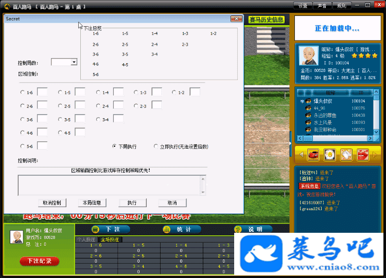Click avatar icon beside 44_96 in player list
The height and width of the screenshot is (278, 386).
point(308,108)
